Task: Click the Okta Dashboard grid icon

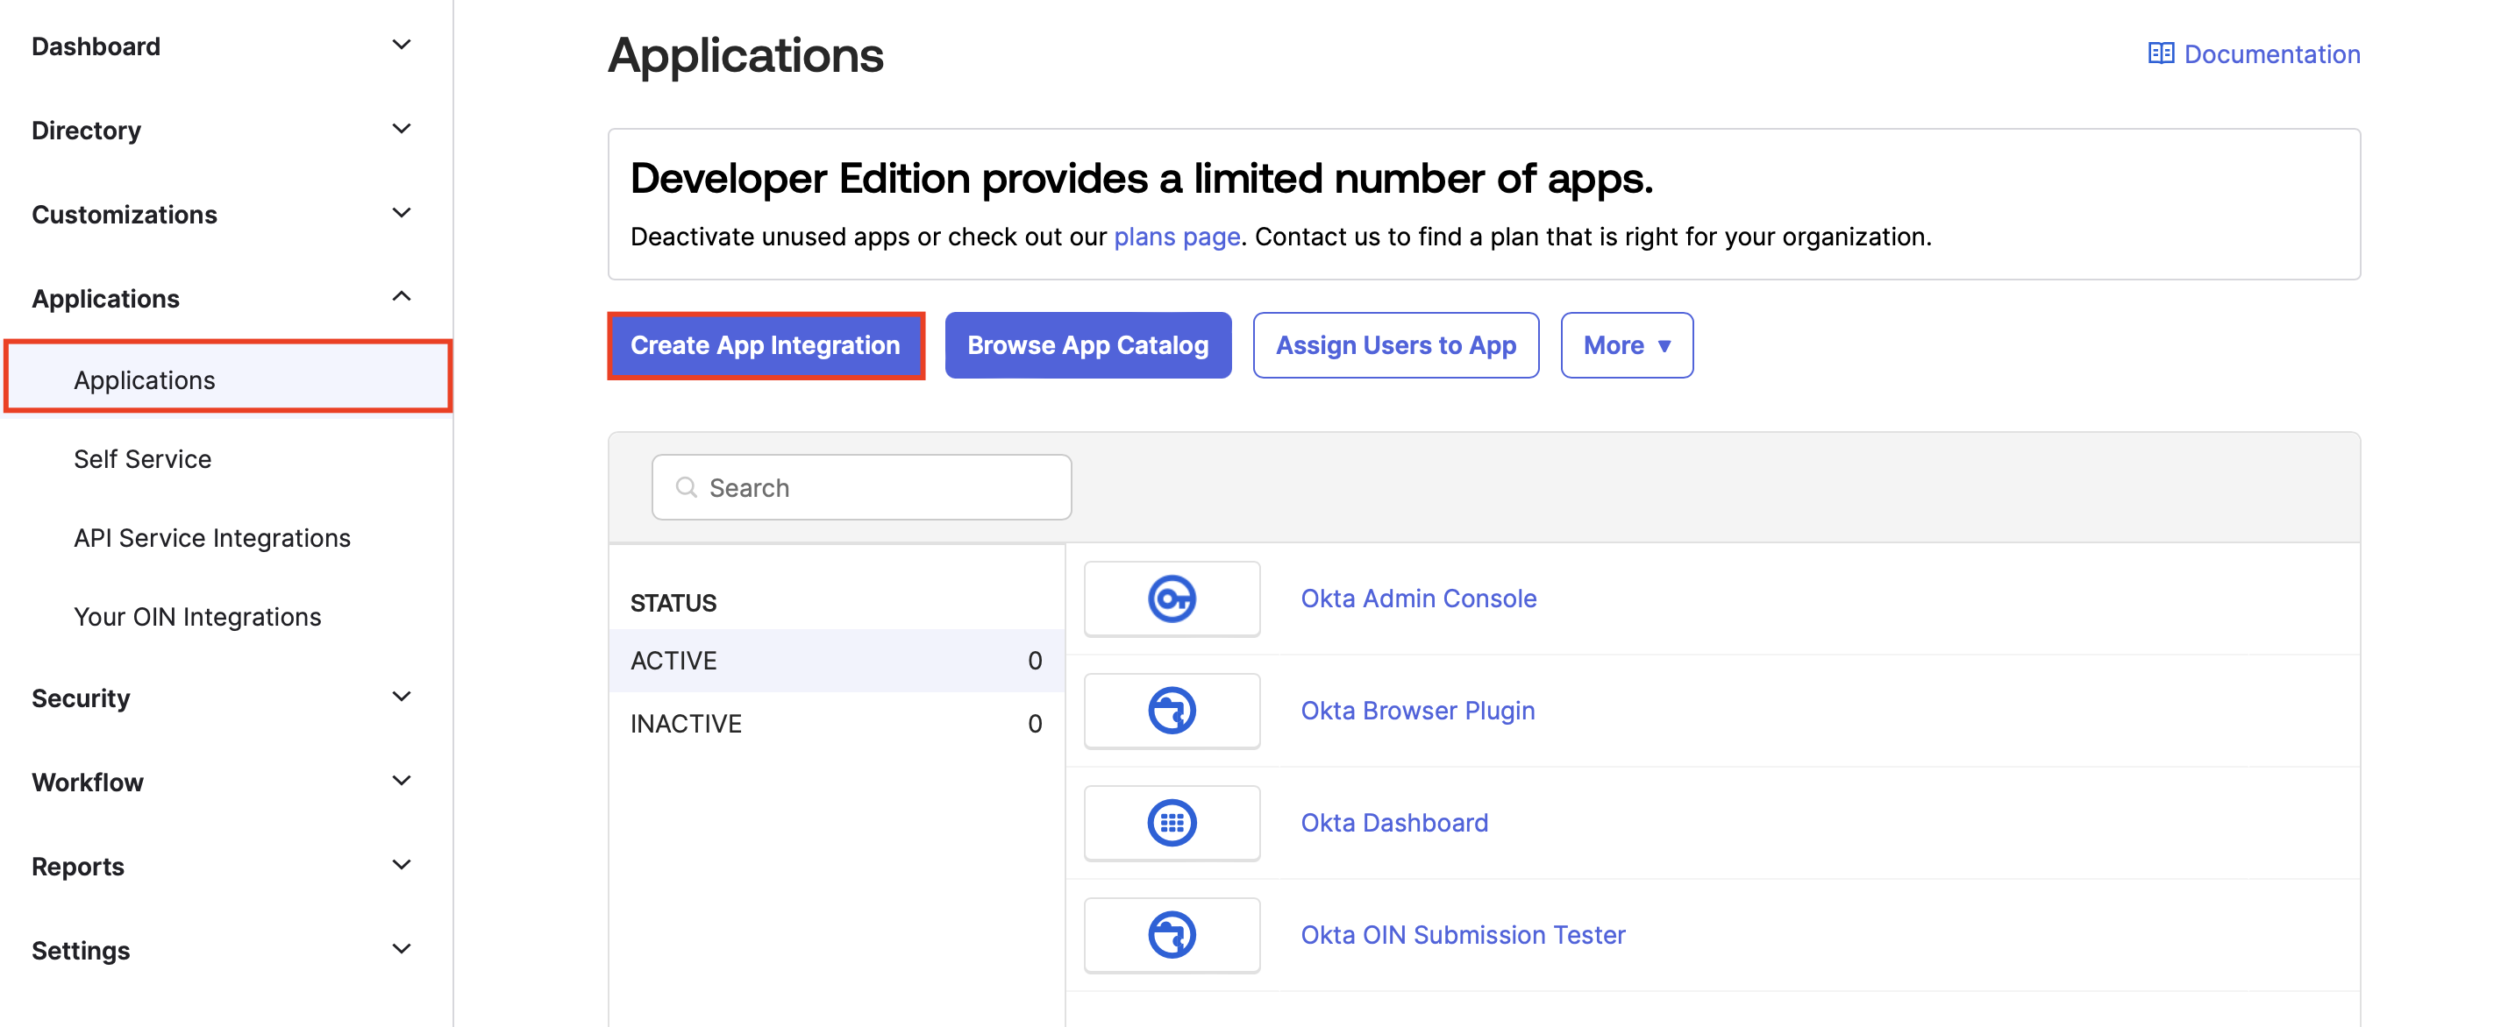Action: tap(1172, 823)
